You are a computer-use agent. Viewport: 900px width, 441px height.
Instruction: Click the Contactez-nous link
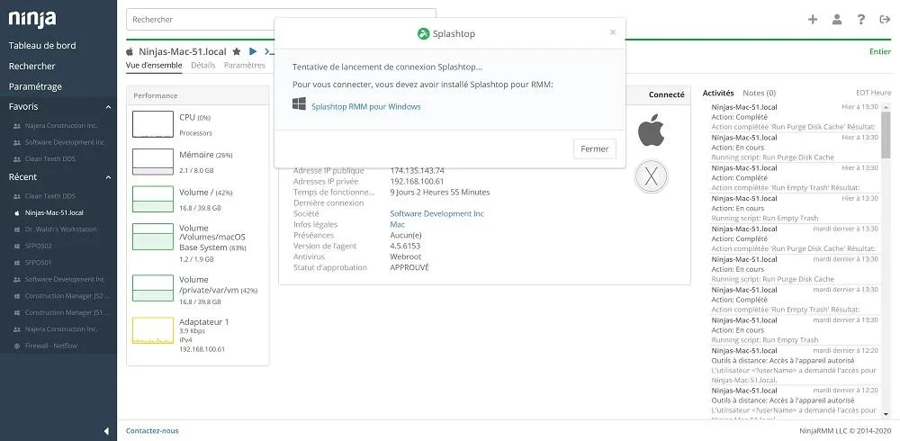coord(152,431)
